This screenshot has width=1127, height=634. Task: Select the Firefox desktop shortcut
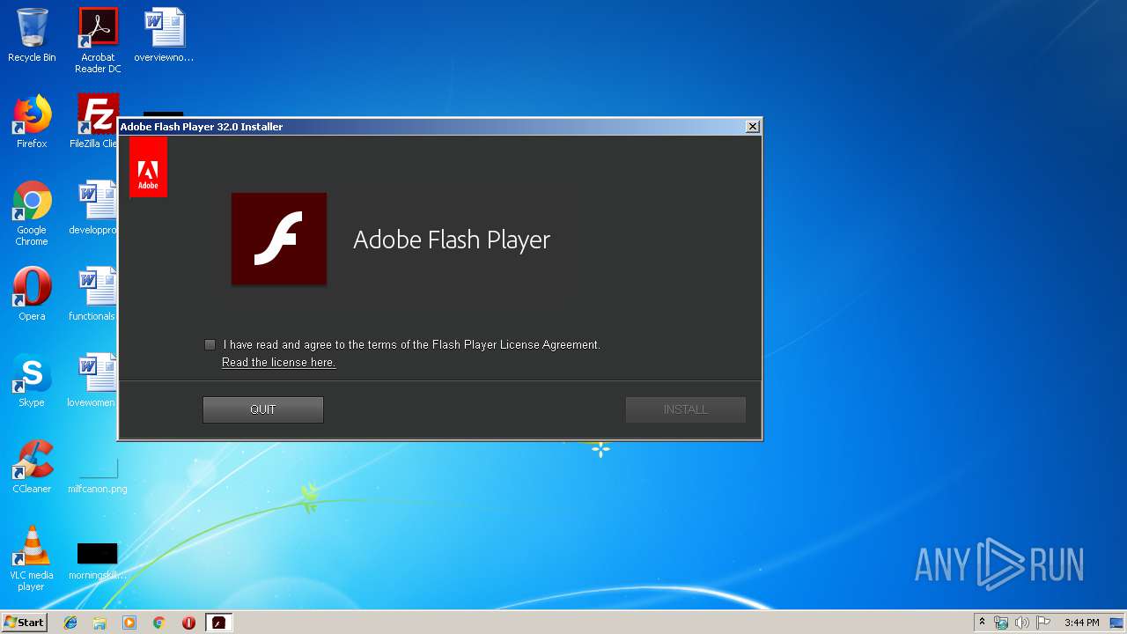(32, 122)
